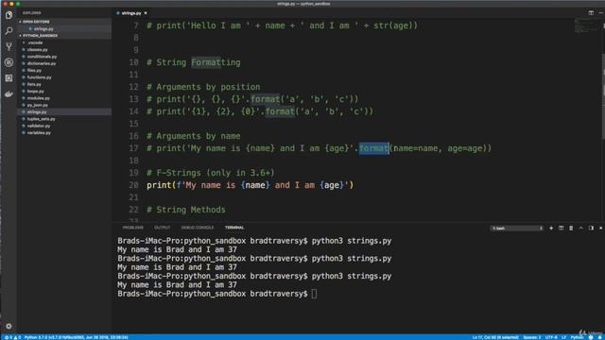This screenshot has height=340, width=605.
Task: Open the terminal shell selector dropdown
Action: pyautogui.click(x=517, y=229)
